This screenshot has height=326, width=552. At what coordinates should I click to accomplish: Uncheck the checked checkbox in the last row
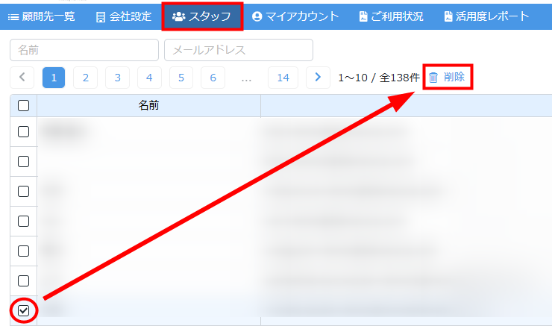tap(23, 310)
